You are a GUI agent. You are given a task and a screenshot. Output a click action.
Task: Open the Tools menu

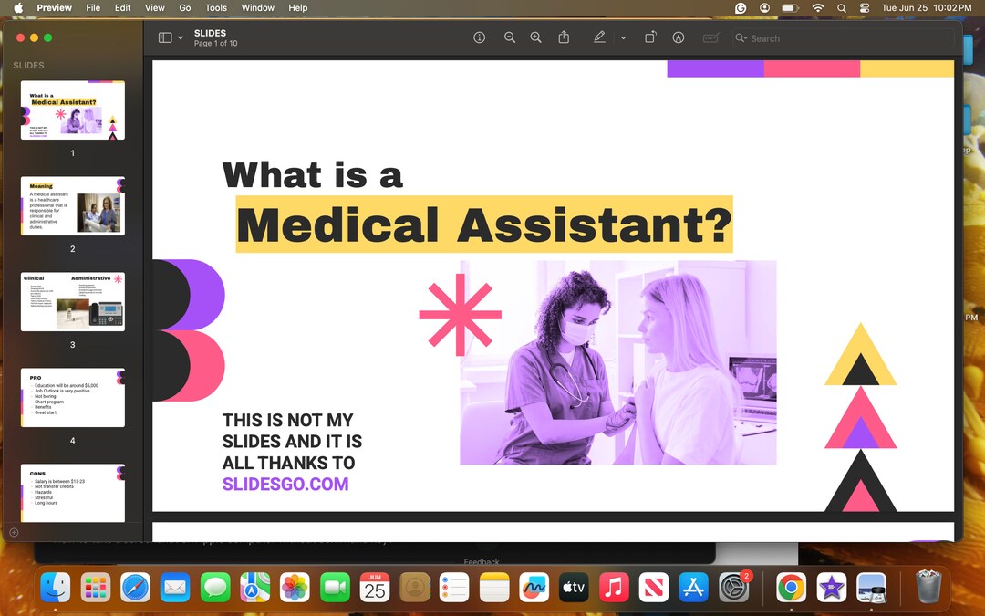215,8
